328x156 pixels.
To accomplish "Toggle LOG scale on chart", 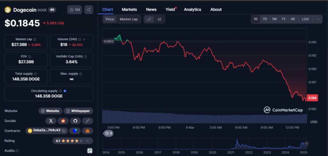I will coord(305,19).
